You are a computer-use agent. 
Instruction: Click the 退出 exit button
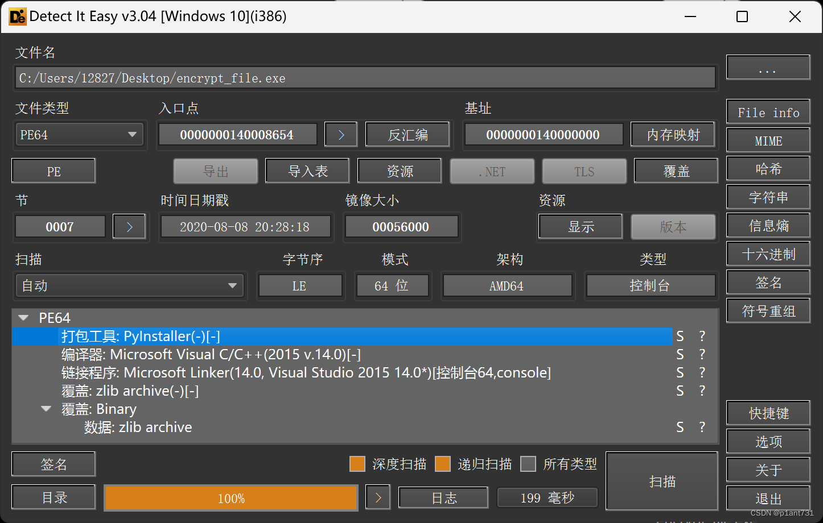pyautogui.click(x=768, y=499)
